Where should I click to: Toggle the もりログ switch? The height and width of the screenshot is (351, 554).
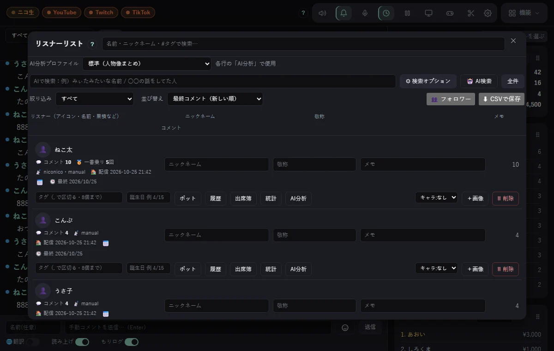point(132,342)
